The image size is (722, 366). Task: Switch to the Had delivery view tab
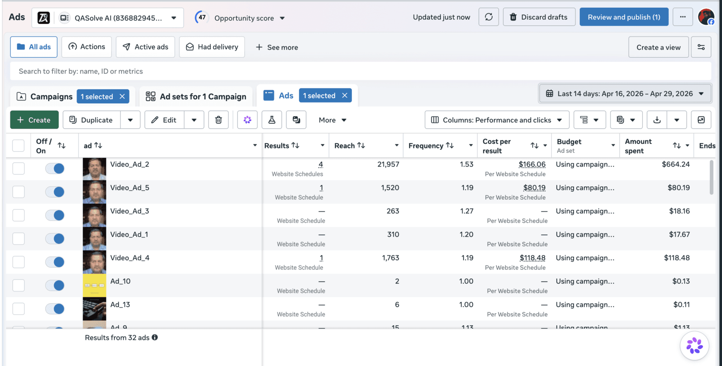[212, 47]
